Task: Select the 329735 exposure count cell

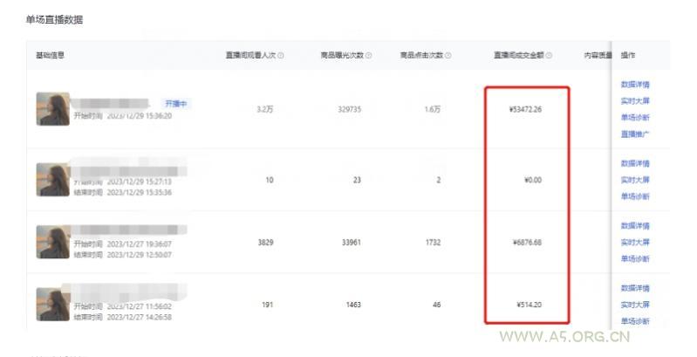Action: 350,109
